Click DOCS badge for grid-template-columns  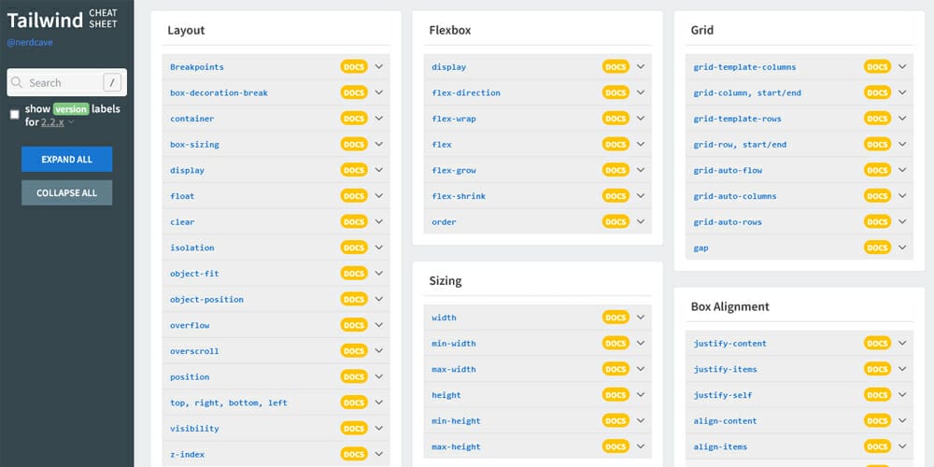point(877,66)
